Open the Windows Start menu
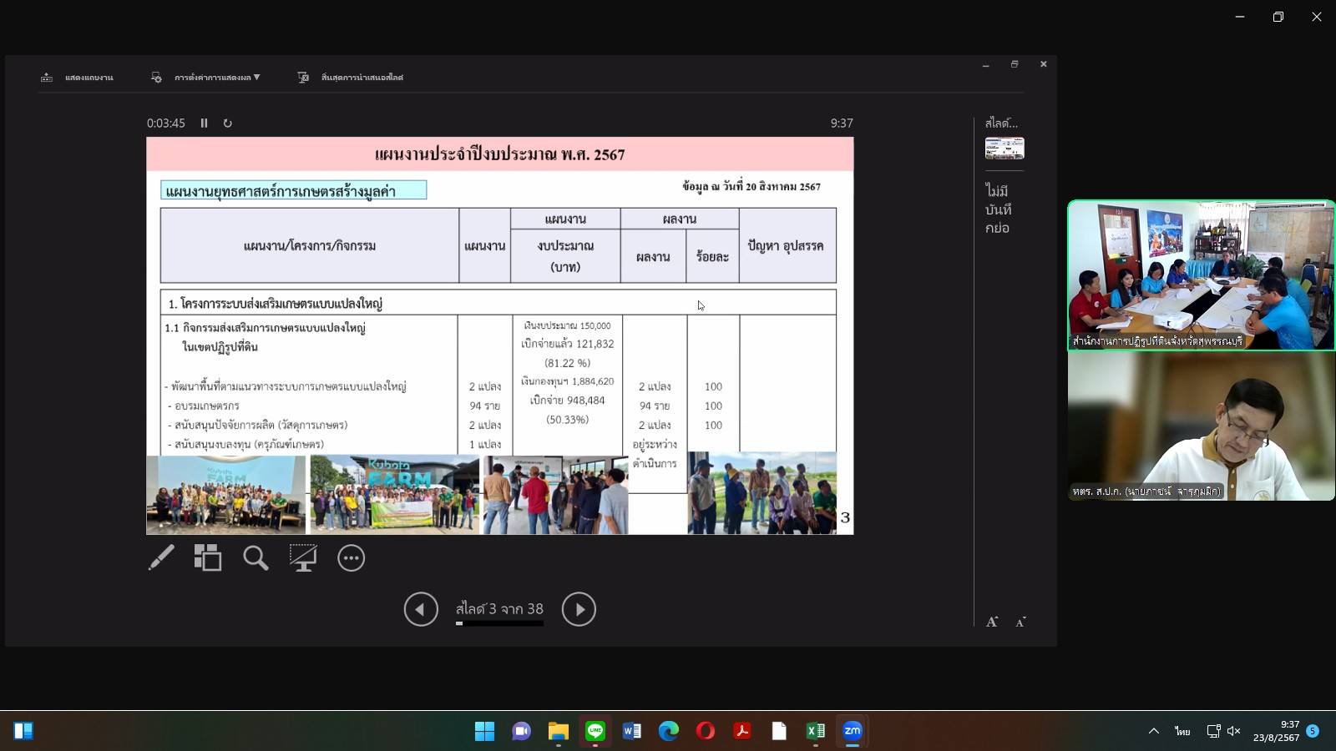The width and height of the screenshot is (1336, 751). click(x=484, y=731)
